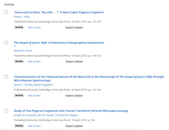The image size is (169, 130).
Task: Open the Preliminary Paleographical Assessment article title
Action: click(59, 43)
